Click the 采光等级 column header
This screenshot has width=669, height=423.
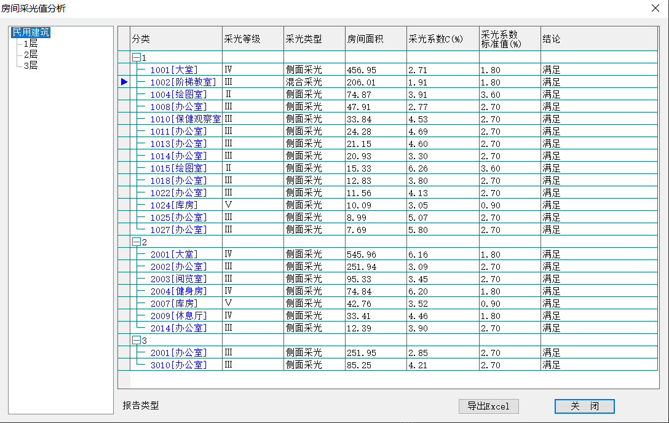coord(253,39)
